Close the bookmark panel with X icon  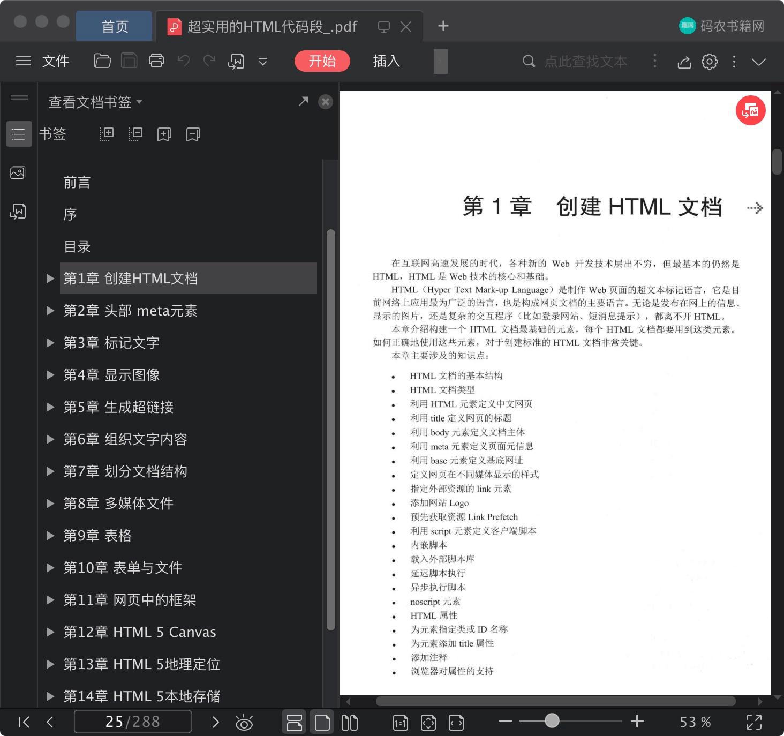click(326, 102)
